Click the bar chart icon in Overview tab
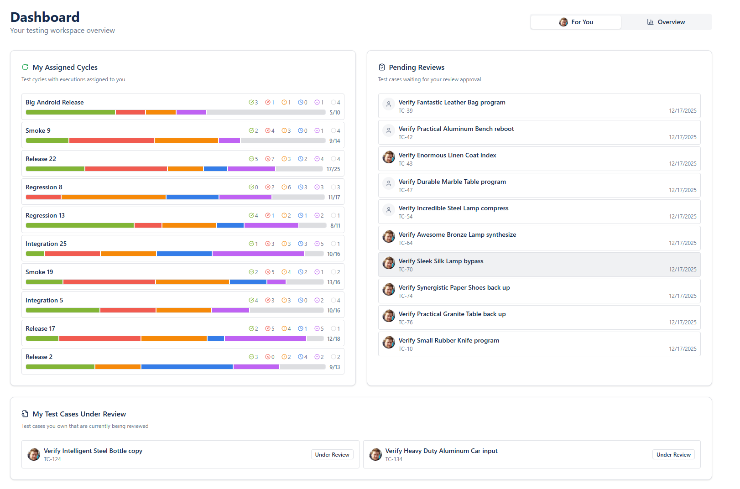Screen dimensions: 740x489 click(x=650, y=22)
